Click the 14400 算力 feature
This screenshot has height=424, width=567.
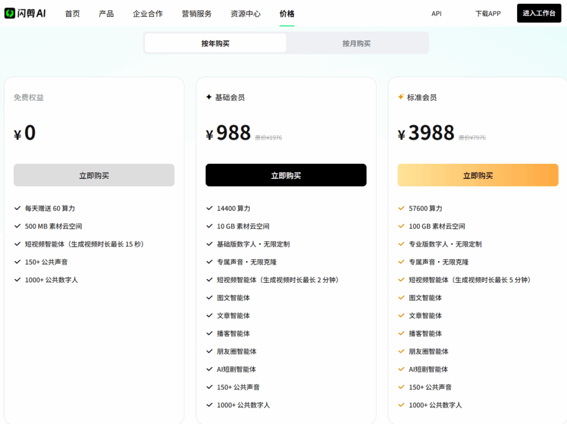tap(234, 208)
